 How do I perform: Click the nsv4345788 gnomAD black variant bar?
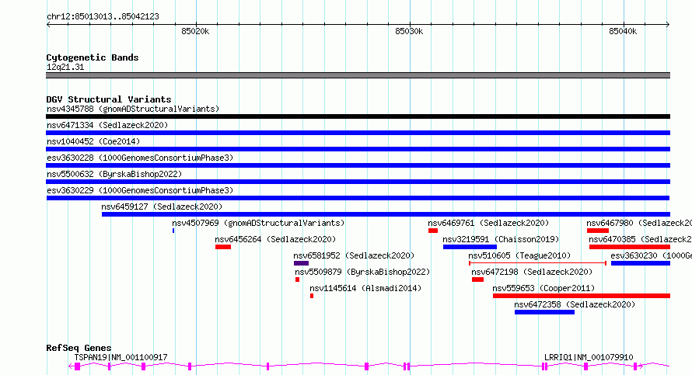tap(358, 116)
